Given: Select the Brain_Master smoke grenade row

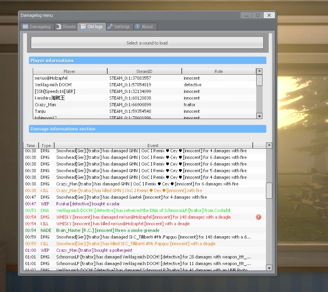Looking at the screenshot, I should 145,230.
